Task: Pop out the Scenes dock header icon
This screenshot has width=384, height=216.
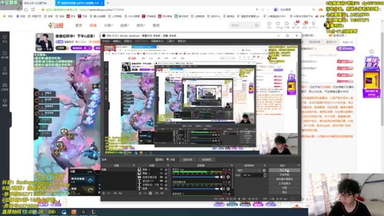Action: 134,166
